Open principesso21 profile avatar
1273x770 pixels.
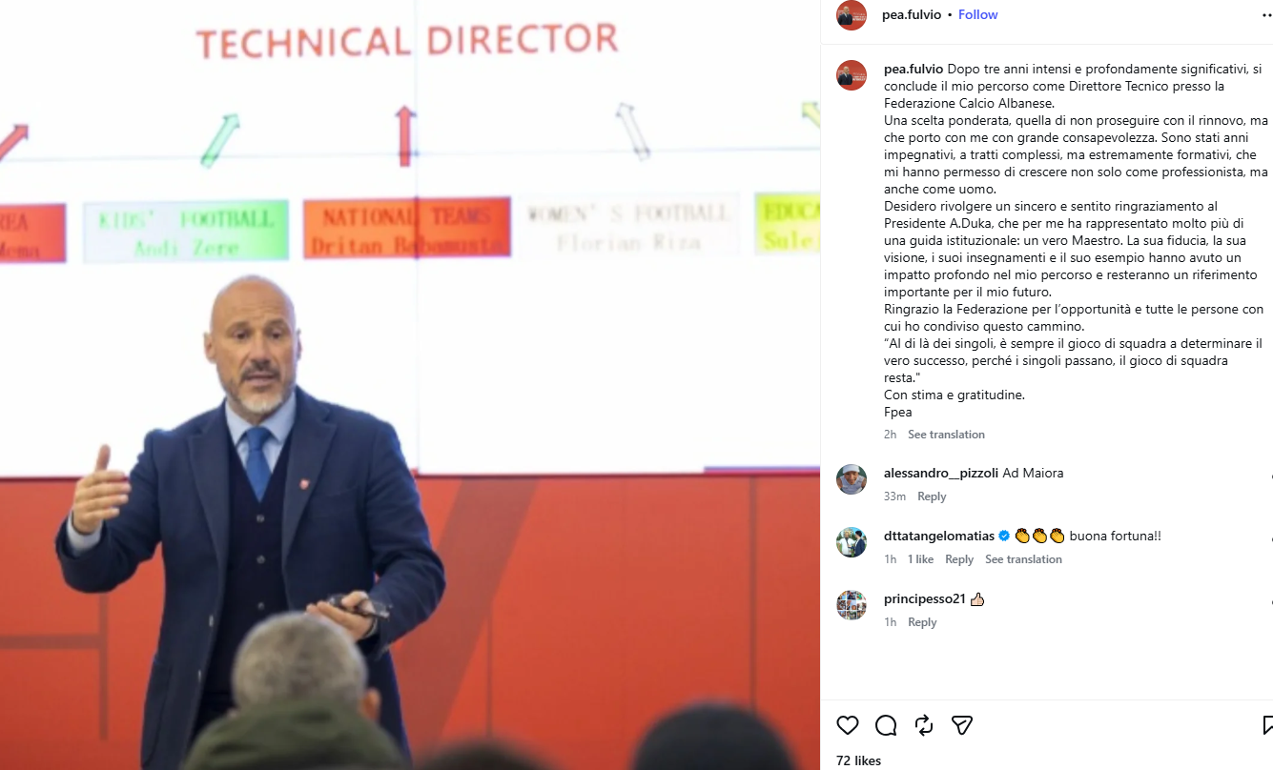click(852, 605)
